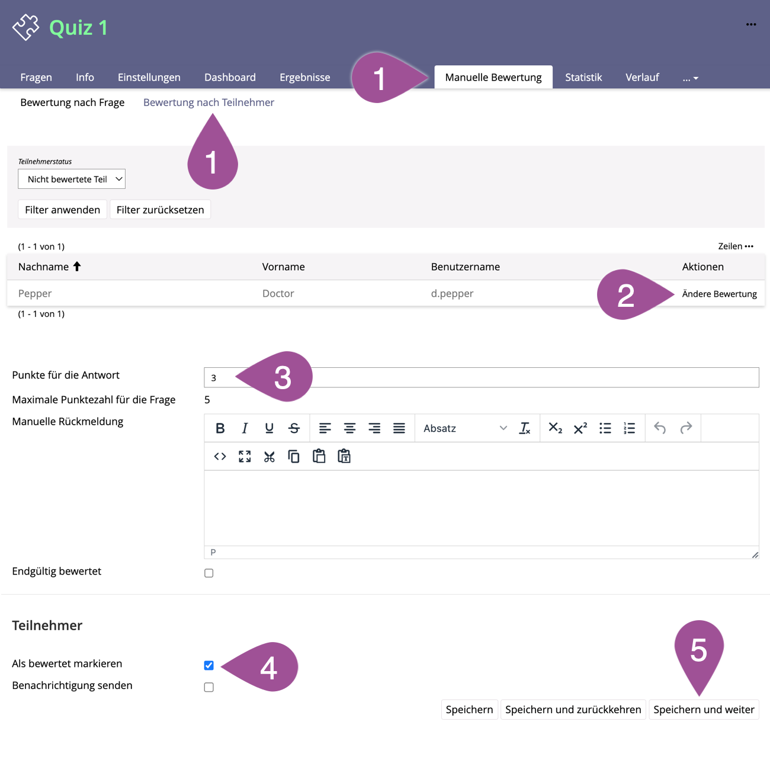Screen dimensions: 770x770
Task: Click the strikethrough icon
Action: [x=294, y=428]
